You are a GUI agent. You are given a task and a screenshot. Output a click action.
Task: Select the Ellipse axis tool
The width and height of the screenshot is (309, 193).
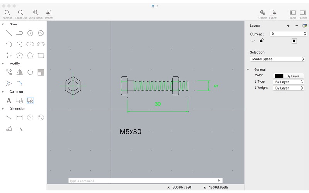coord(30,44)
